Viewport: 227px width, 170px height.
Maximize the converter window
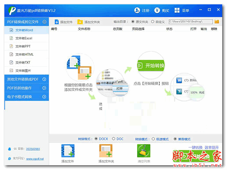pos(209,10)
